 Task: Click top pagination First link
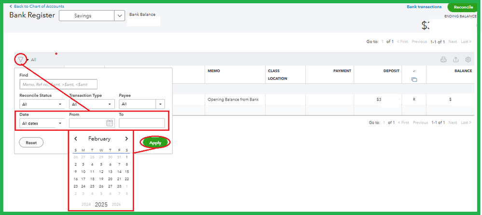[x=403, y=42]
